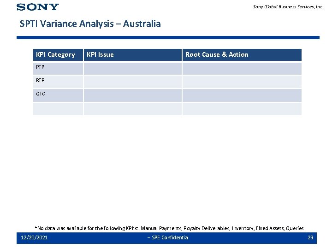Viewport: 332px width, 249px height.
Task: Select the PTP category cell
Action: click(x=58, y=68)
